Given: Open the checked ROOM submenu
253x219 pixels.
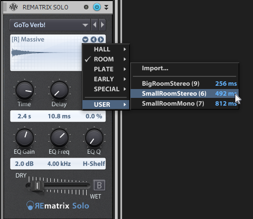Looking at the screenshot, I should [106, 59].
